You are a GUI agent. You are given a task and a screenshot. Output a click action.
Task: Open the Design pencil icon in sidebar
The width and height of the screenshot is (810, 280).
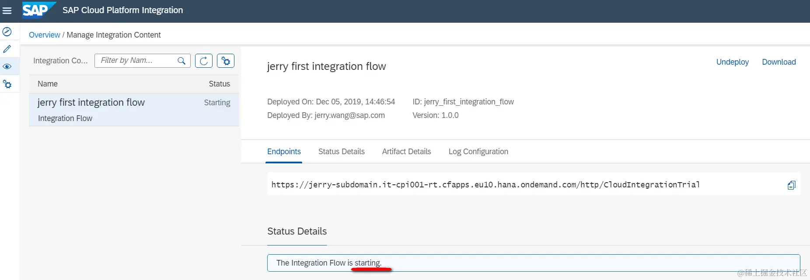click(x=7, y=49)
